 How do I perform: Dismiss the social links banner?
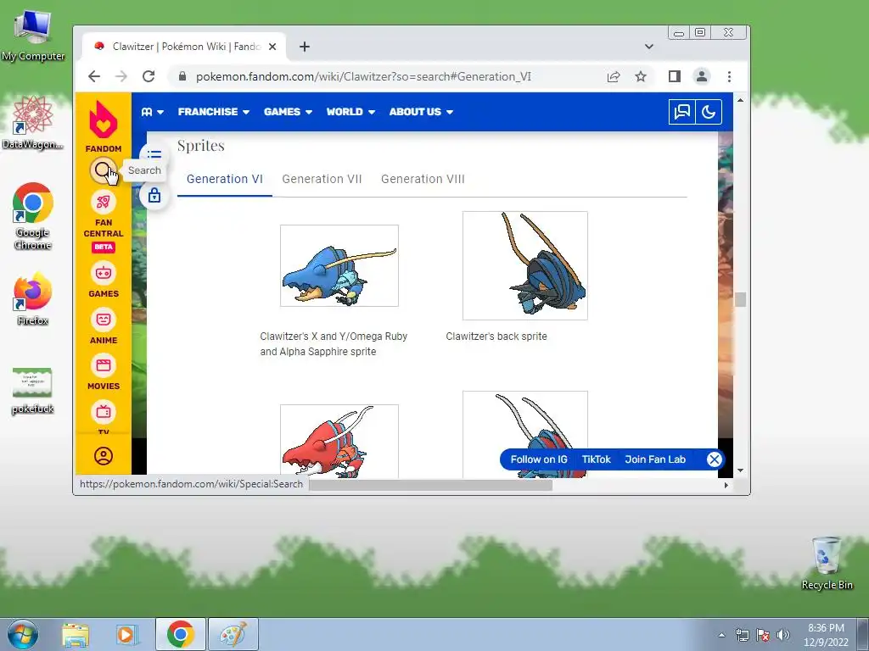[x=715, y=459]
